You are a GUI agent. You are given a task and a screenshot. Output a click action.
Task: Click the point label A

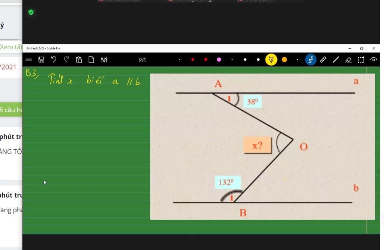[218, 84]
